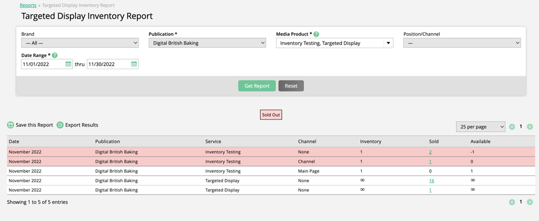
Task: Click the Channel cell in second row
Action: [306, 161]
